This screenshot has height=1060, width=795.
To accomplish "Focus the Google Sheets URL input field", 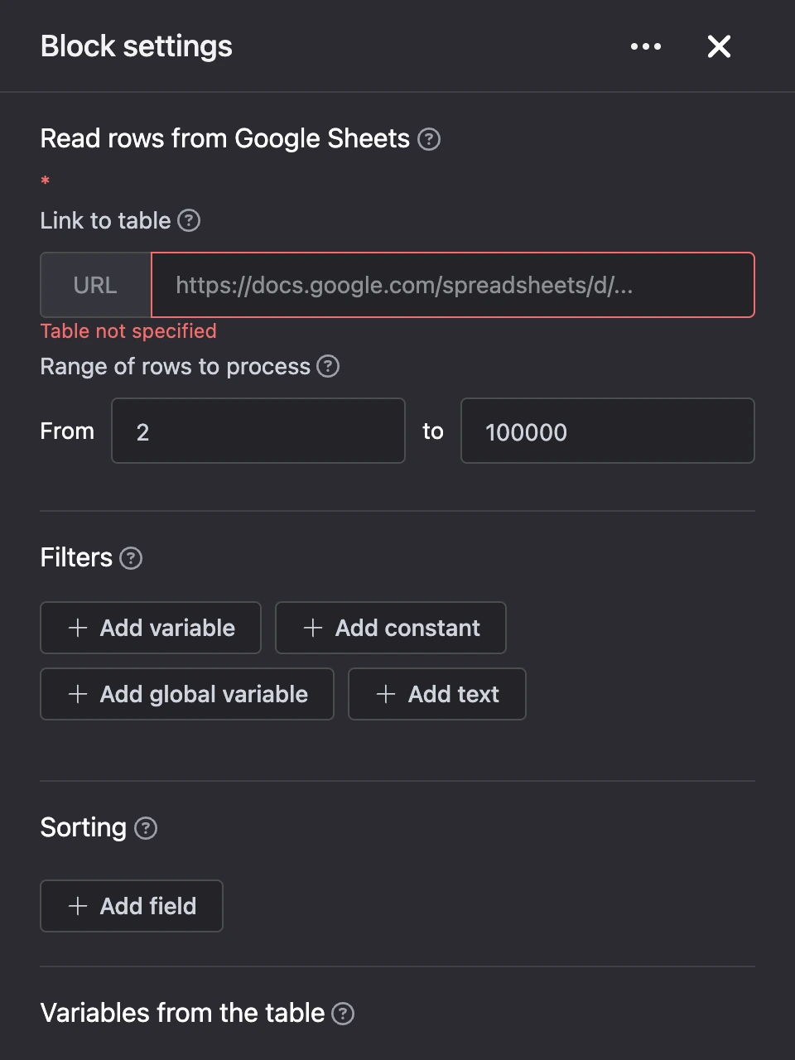I will pos(452,285).
